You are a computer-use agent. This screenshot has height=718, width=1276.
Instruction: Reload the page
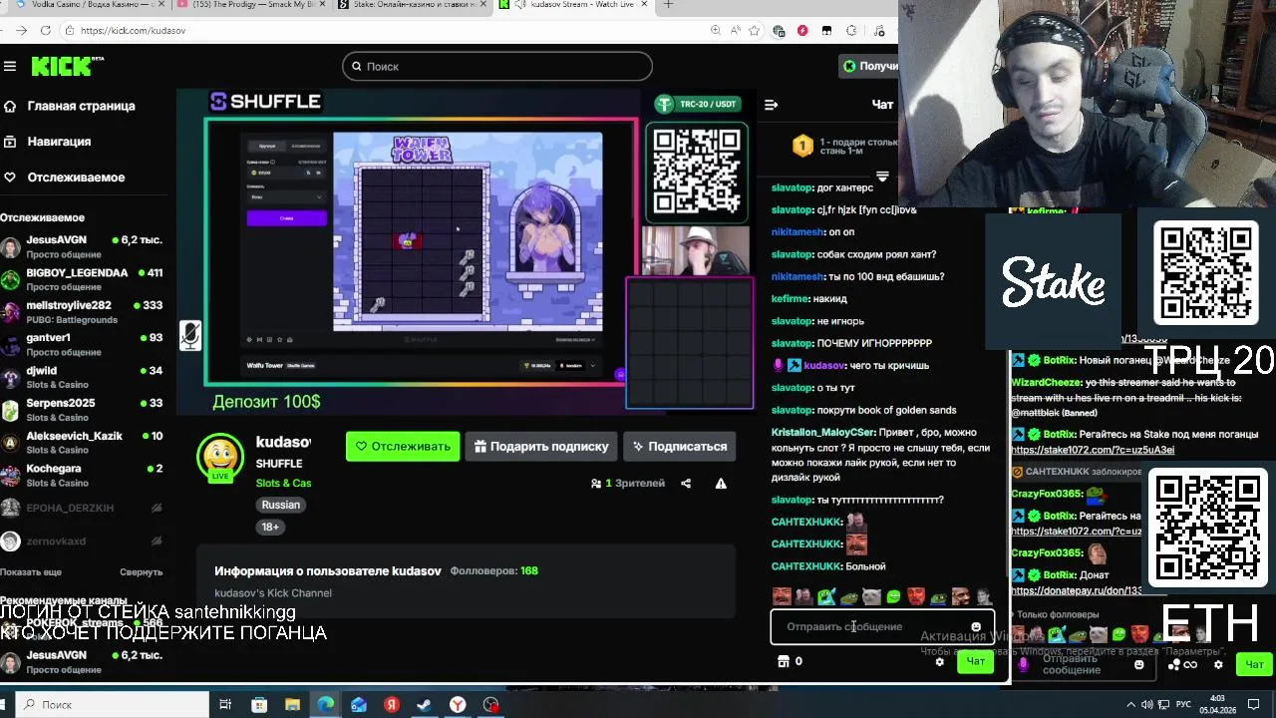pyautogui.click(x=46, y=31)
